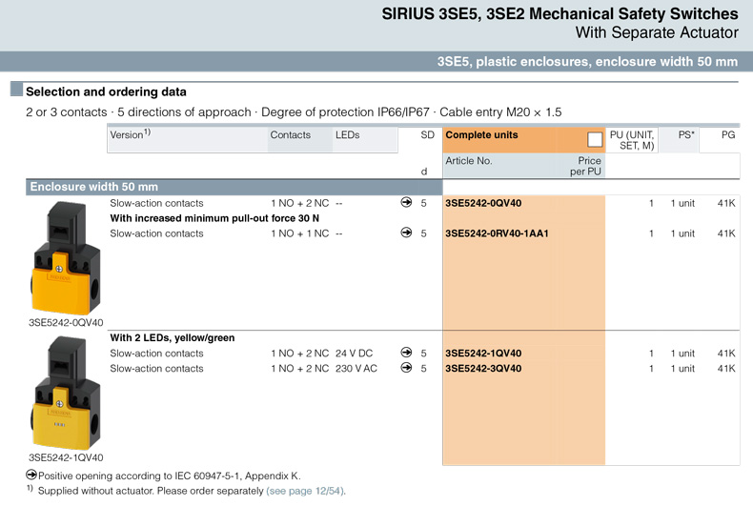Image resolution: width=753 pixels, height=506 pixels.
Task: Click positive opening icon for 3SE5242-0QV40
Action: pyautogui.click(x=406, y=203)
